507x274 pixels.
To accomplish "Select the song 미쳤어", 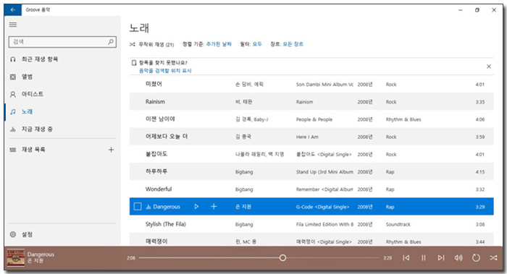I will pyautogui.click(x=154, y=84).
